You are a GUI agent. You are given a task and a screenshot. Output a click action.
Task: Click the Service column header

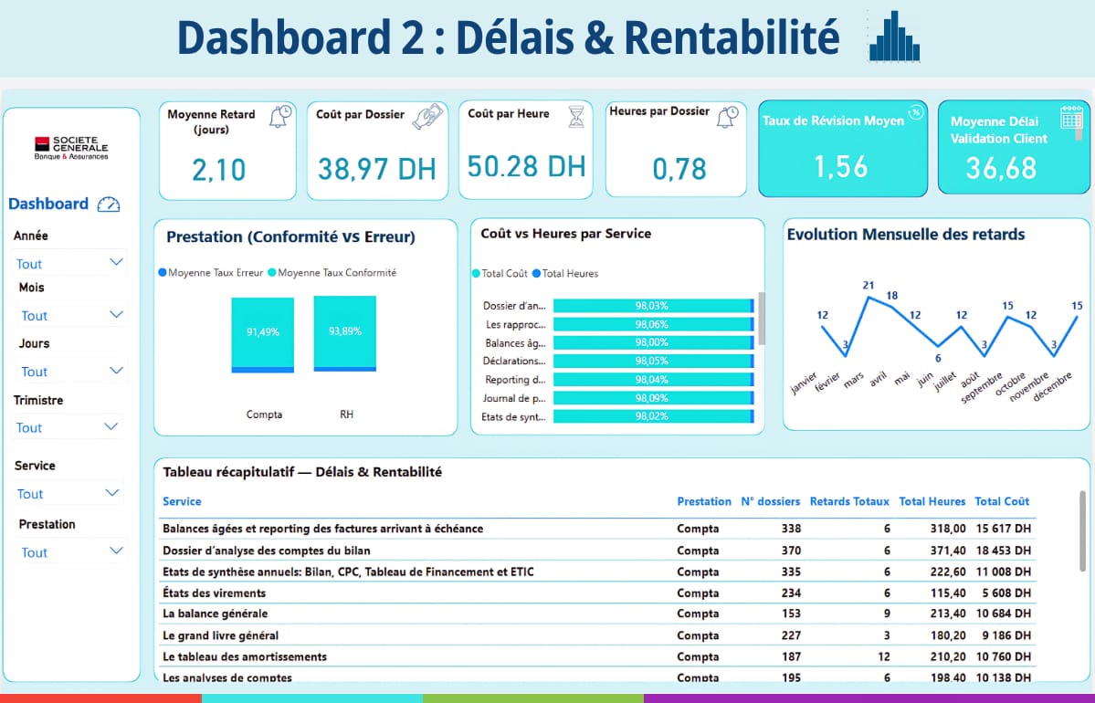(182, 501)
